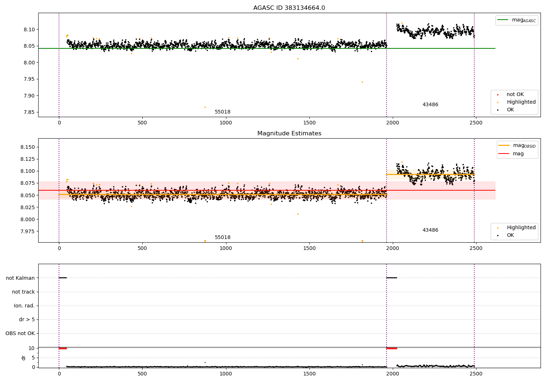
Task: Click the '55018' annotation in the top plot
Action: (x=222, y=112)
